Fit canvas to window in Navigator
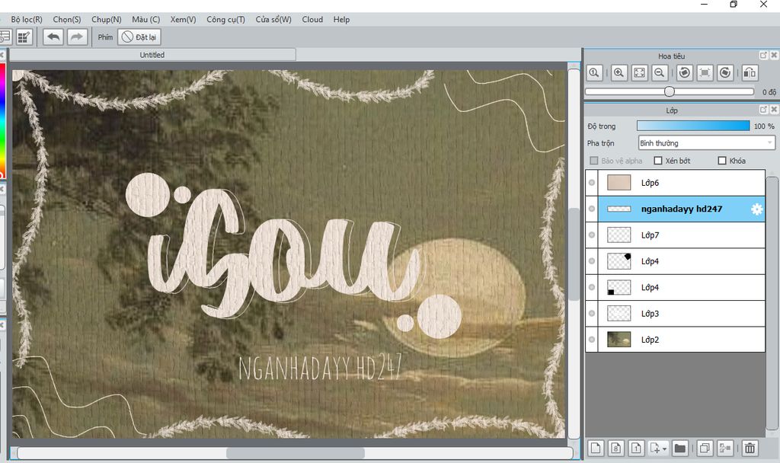Viewport: 780px width, 463px height. 639,72
